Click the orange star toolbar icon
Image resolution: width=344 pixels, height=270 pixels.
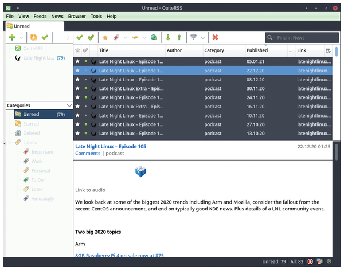[x=105, y=37]
